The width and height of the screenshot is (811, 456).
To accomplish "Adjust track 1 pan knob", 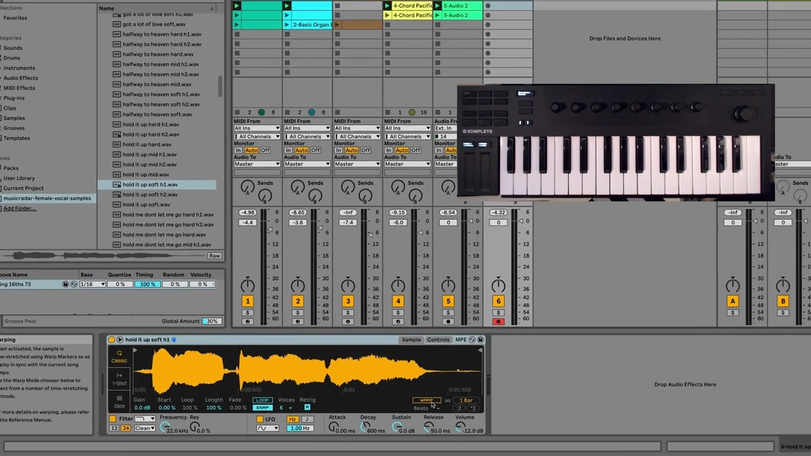I will click(248, 285).
